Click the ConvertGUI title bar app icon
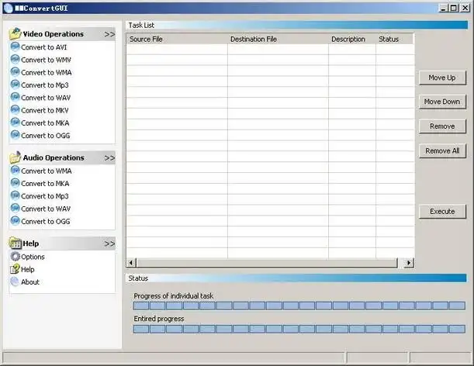The height and width of the screenshot is (366, 474). click(9, 9)
